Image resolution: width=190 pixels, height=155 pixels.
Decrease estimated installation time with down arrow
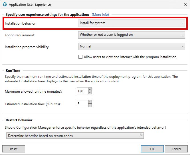click(x=90, y=105)
